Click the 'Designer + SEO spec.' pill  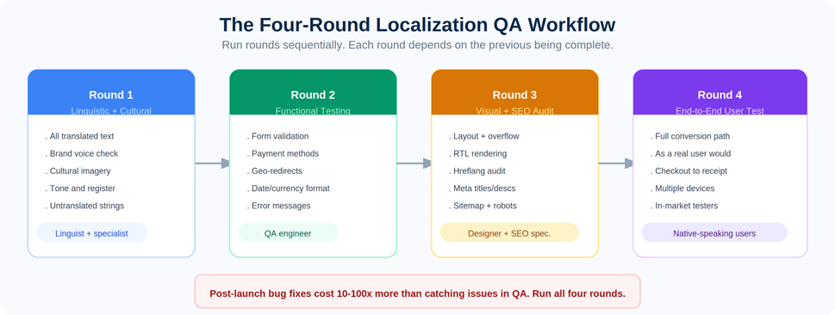[x=509, y=232]
